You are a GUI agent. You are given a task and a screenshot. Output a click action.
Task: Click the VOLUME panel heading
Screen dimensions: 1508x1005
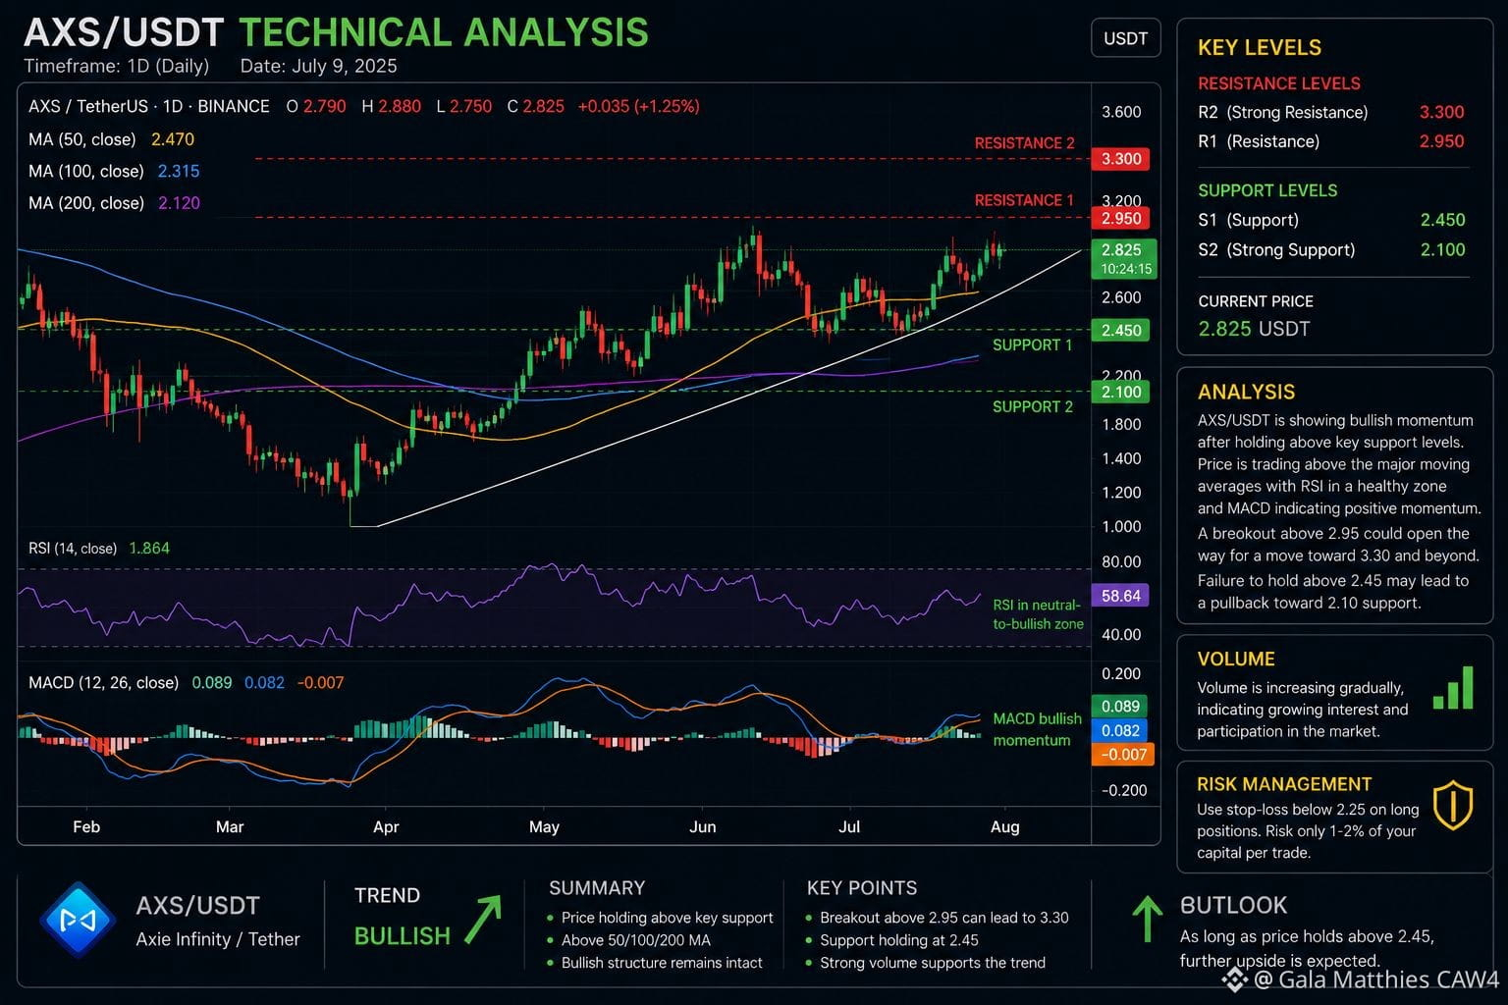(x=1236, y=660)
